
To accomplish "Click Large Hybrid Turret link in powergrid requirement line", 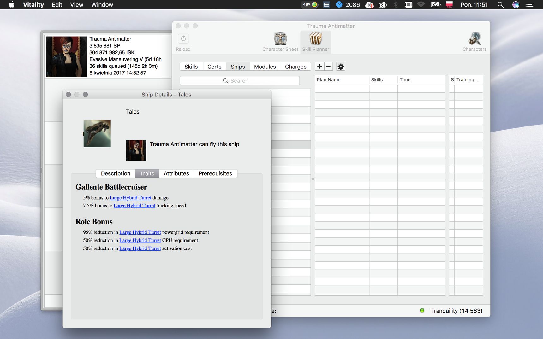I will click(140, 232).
